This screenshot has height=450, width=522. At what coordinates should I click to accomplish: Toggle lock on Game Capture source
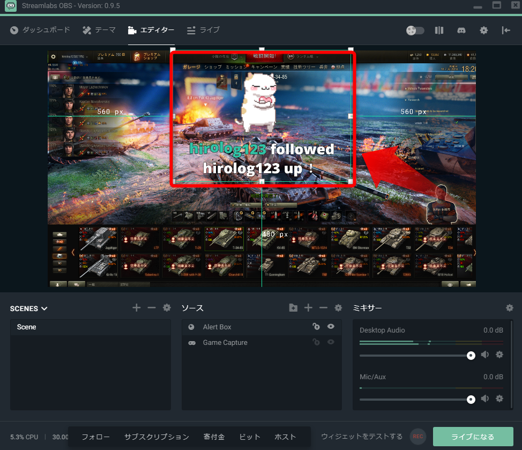(316, 342)
